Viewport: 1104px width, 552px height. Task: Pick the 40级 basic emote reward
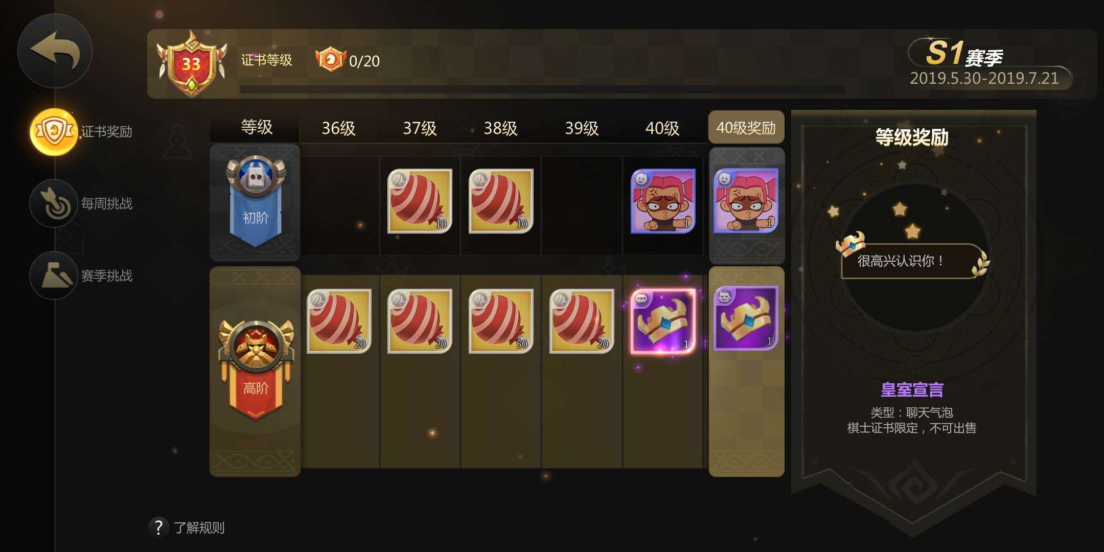point(663,201)
